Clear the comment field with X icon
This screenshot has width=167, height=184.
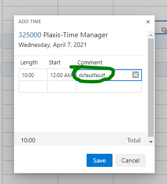pos(135,75)
